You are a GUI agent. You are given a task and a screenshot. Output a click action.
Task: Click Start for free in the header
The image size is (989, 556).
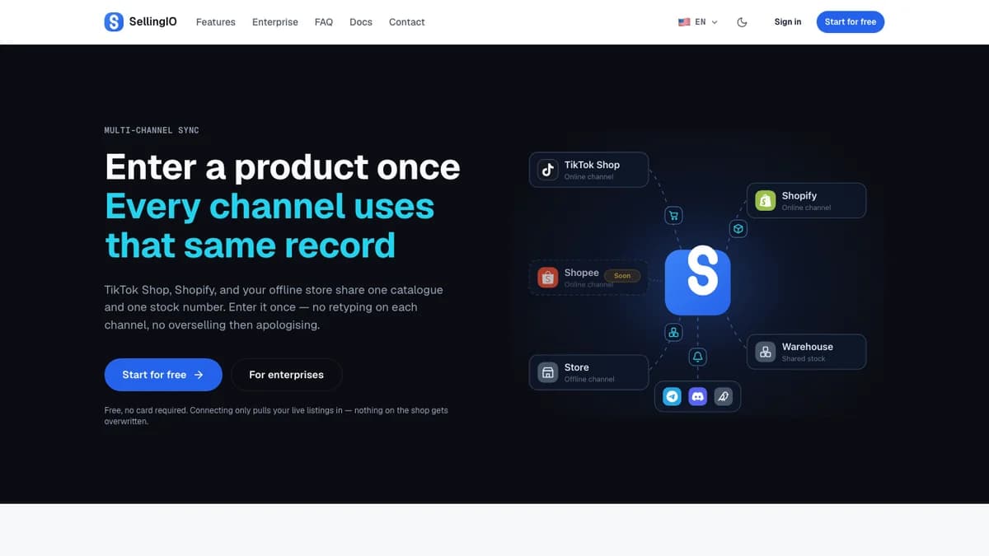pyautogui.click(x=851, y=22)
